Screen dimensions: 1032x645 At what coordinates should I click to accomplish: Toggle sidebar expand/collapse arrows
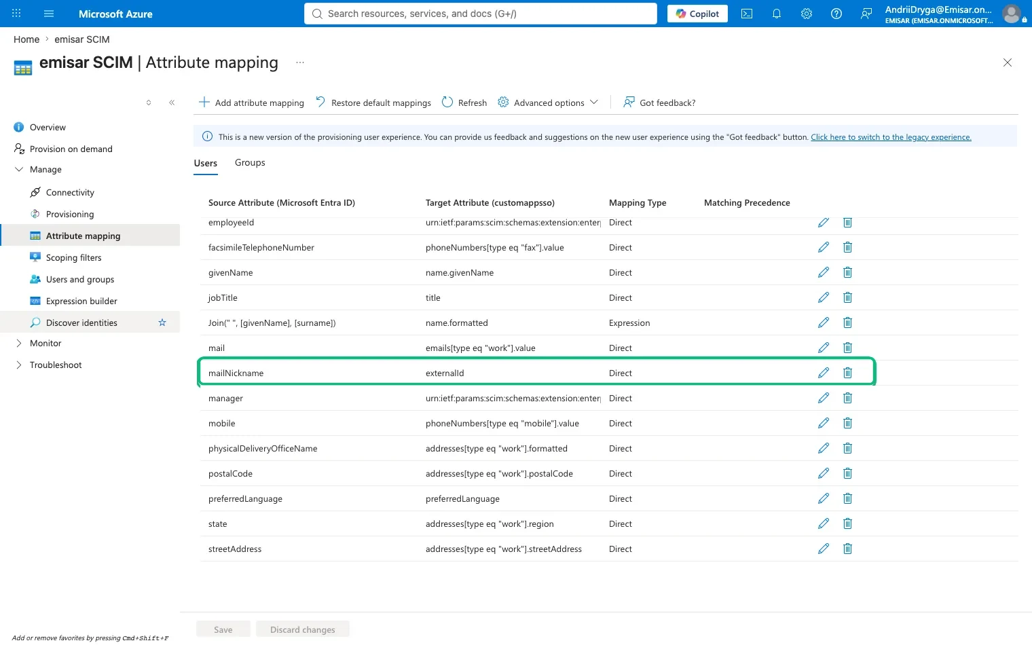[x=149, y=103]
